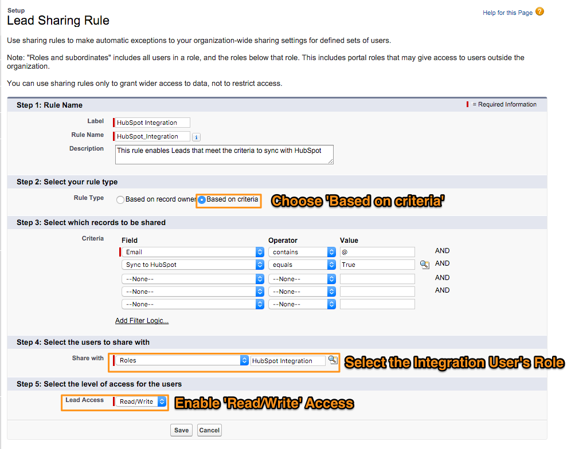Viewport: 571px width, 449px height.
Task: Click the empty fifth row value field
Action: (377, 304)
